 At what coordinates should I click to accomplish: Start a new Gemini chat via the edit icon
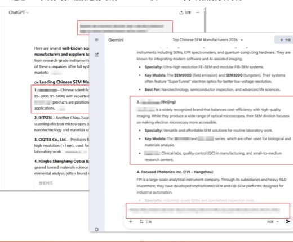click(96, 55)
